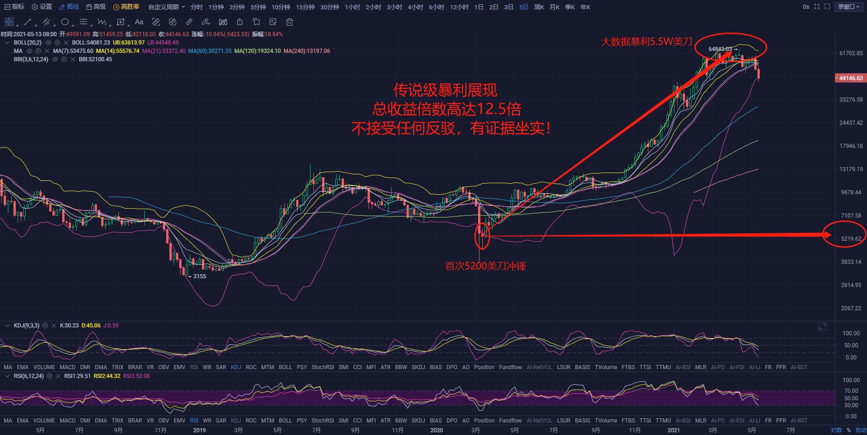This screenshot has height=435, width=867.
Task: Close the RSI sub-chart with its X
Action: click(58, 376)
